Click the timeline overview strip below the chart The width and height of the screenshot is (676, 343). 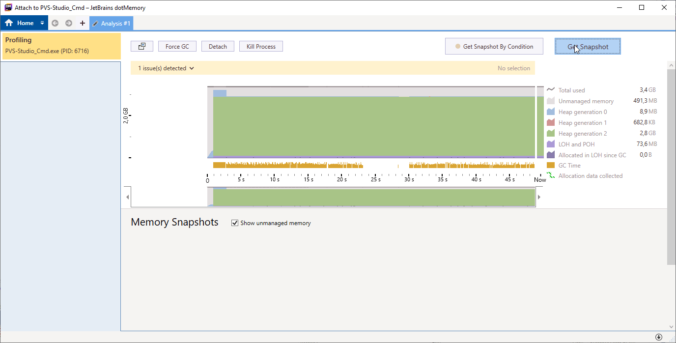point(333,197)
